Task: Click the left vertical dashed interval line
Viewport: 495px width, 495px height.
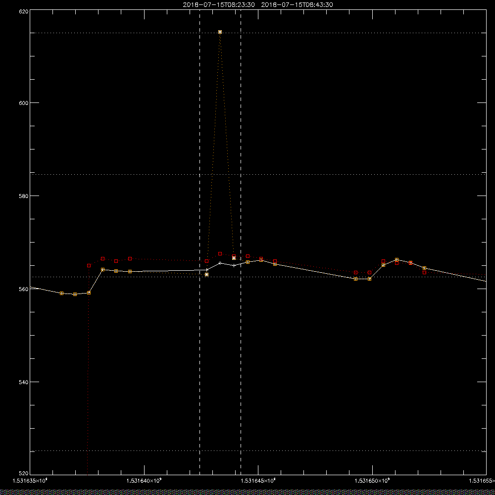Action: pos(200,242)
